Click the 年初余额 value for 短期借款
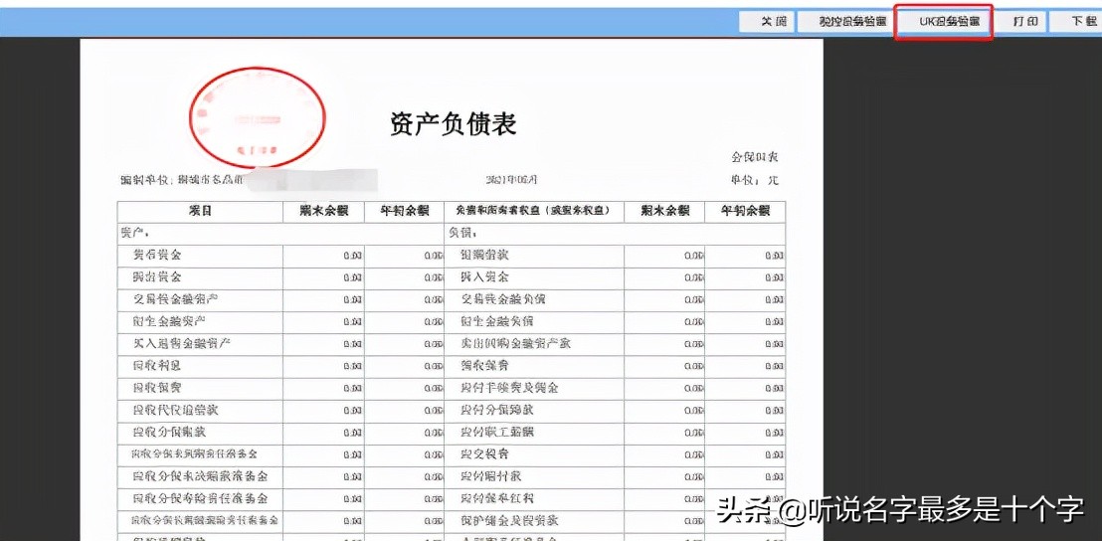 (775, 256)
